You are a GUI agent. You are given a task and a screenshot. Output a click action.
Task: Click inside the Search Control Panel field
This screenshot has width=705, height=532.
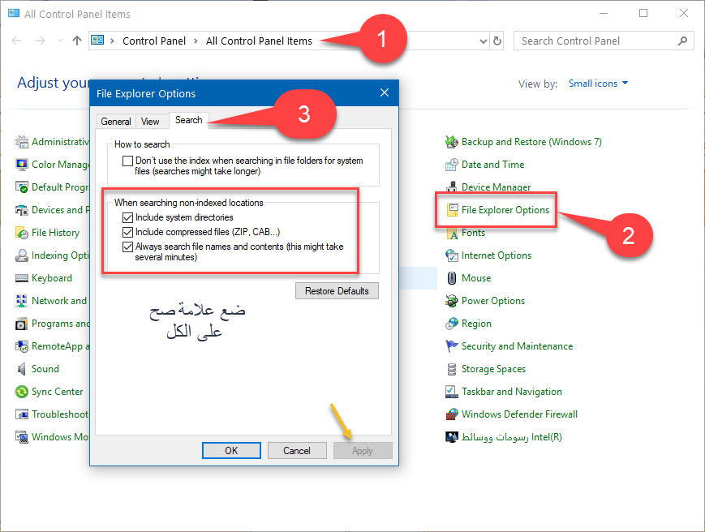596,41
